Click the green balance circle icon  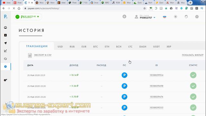pyautogui.click(x=17, y=17)
